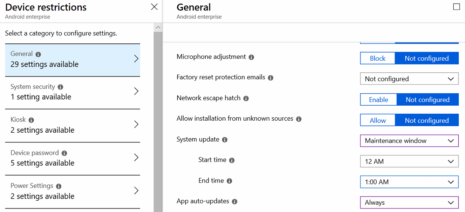Set Microphone adjustment to Block
The image size is (465, 212).
(377, 58)
